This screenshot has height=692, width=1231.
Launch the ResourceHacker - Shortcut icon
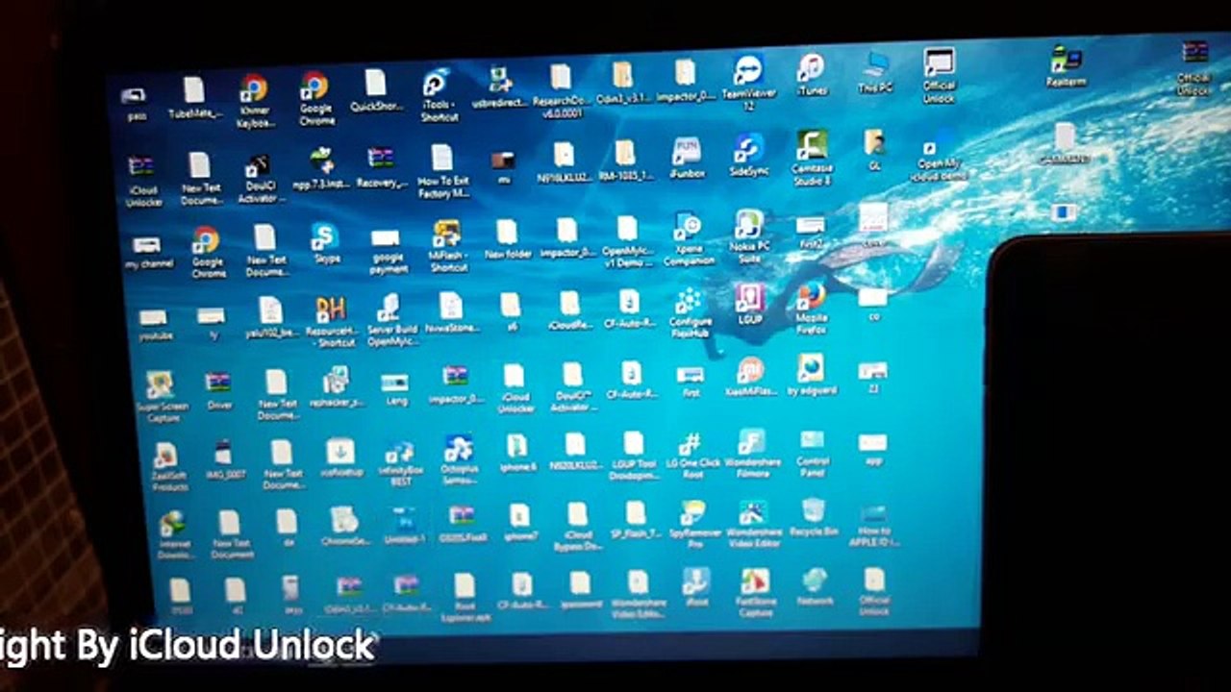(x=330, y=322)
